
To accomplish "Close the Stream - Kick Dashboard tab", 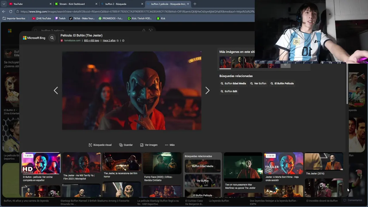I will (x=96, y=4).
